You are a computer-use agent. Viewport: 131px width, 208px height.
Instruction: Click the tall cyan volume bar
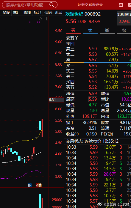40,201
